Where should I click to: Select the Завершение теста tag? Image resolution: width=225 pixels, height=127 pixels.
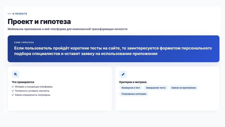[155, 88]
